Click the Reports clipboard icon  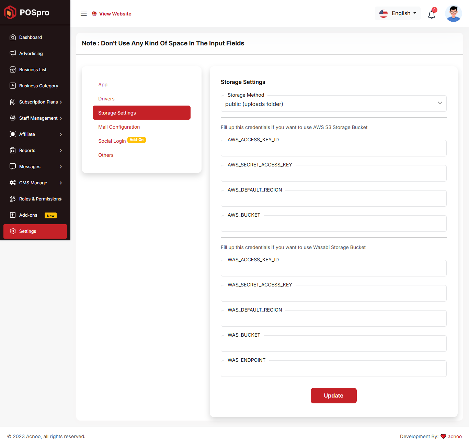point(13,150)
